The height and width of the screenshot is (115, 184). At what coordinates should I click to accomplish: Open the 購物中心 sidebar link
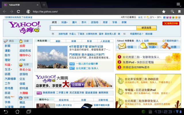25,55
